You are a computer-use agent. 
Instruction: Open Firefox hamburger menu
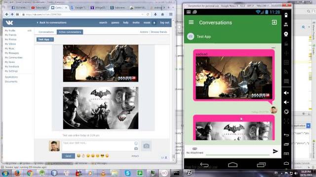coord(171,14)
